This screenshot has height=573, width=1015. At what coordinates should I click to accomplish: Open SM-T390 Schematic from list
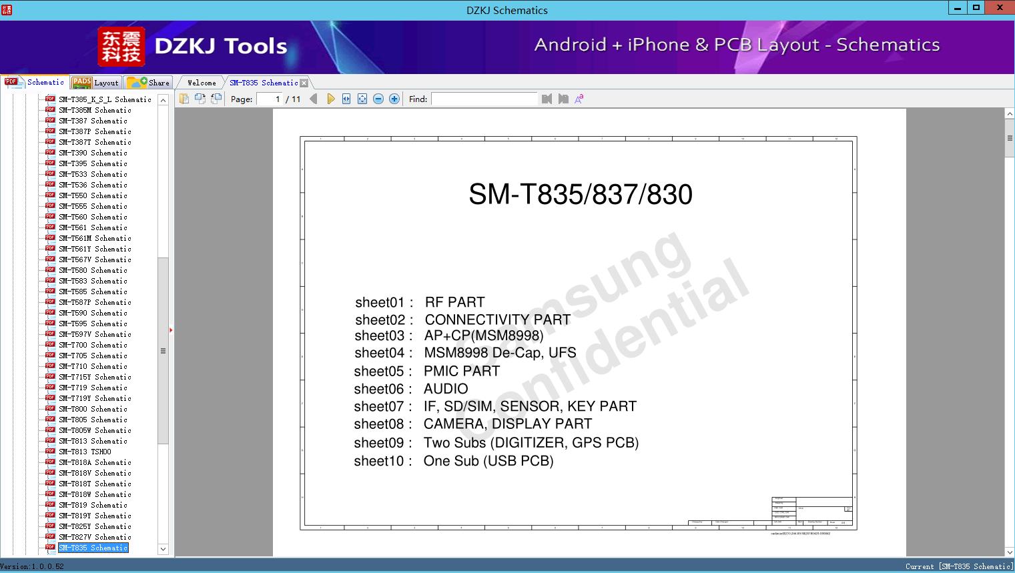[93, 153]
